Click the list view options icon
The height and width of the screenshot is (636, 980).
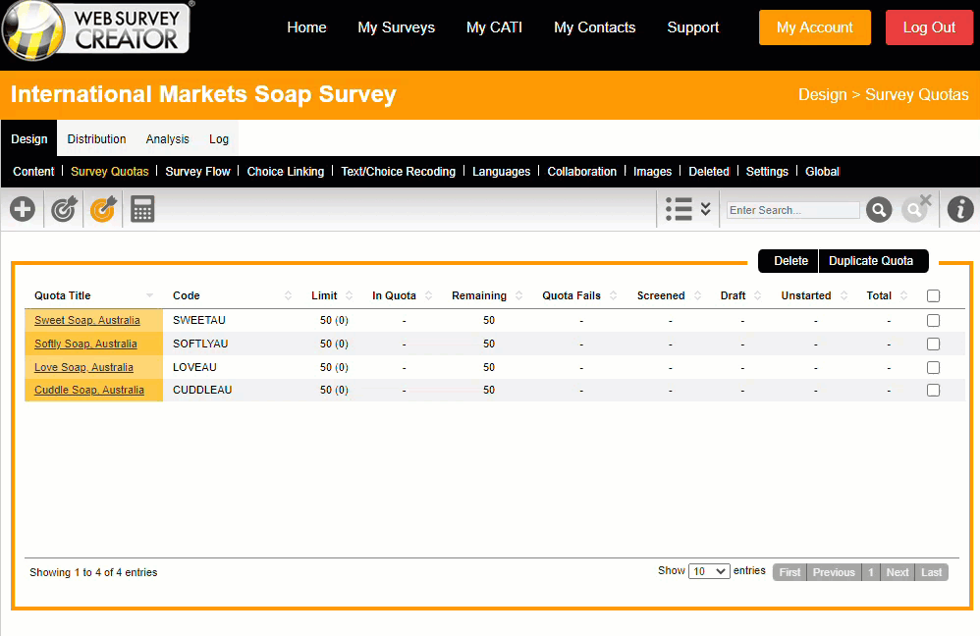coord(679,209)
